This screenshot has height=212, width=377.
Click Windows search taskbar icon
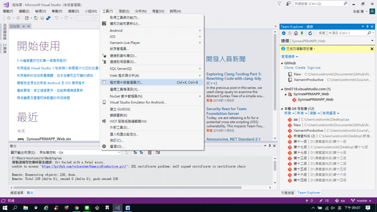pyautogui.click(x=15, y=208)
